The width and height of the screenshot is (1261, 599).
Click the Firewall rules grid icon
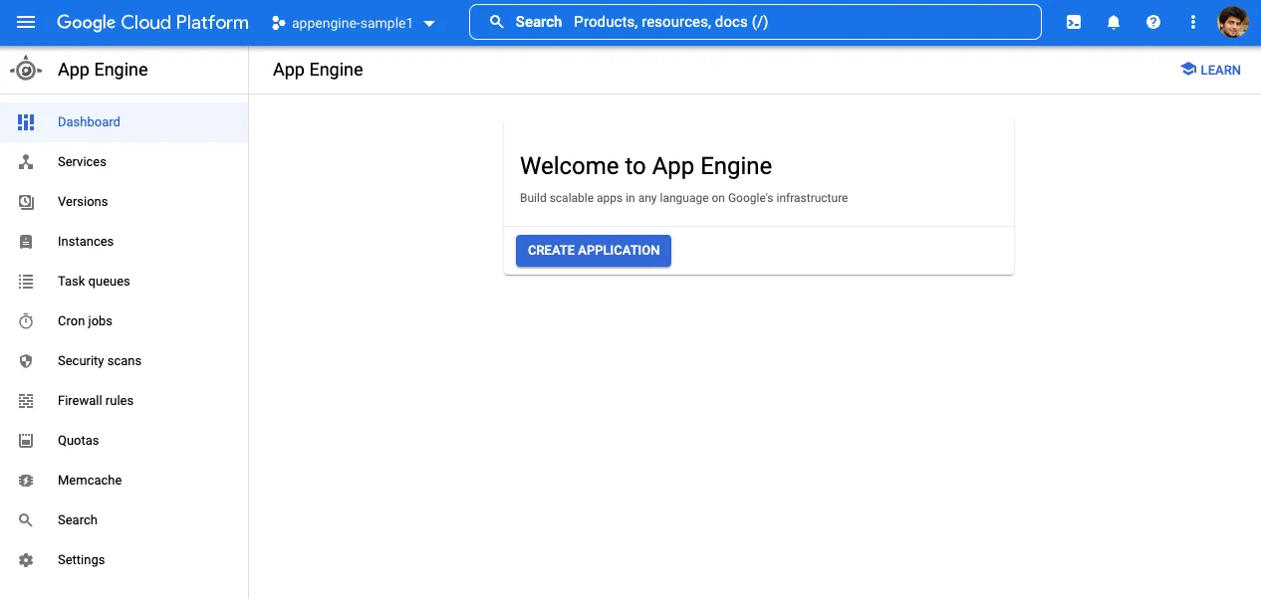coord(26,400)
